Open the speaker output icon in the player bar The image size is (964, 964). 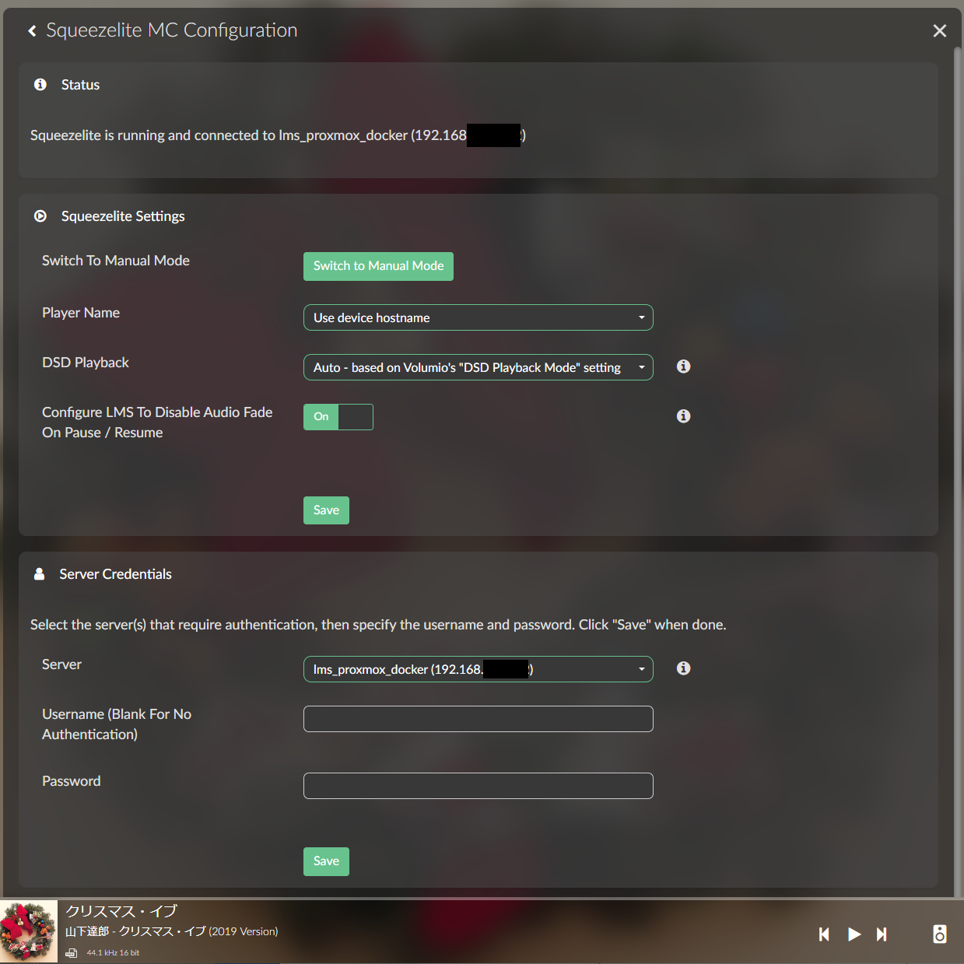[940, 934]
